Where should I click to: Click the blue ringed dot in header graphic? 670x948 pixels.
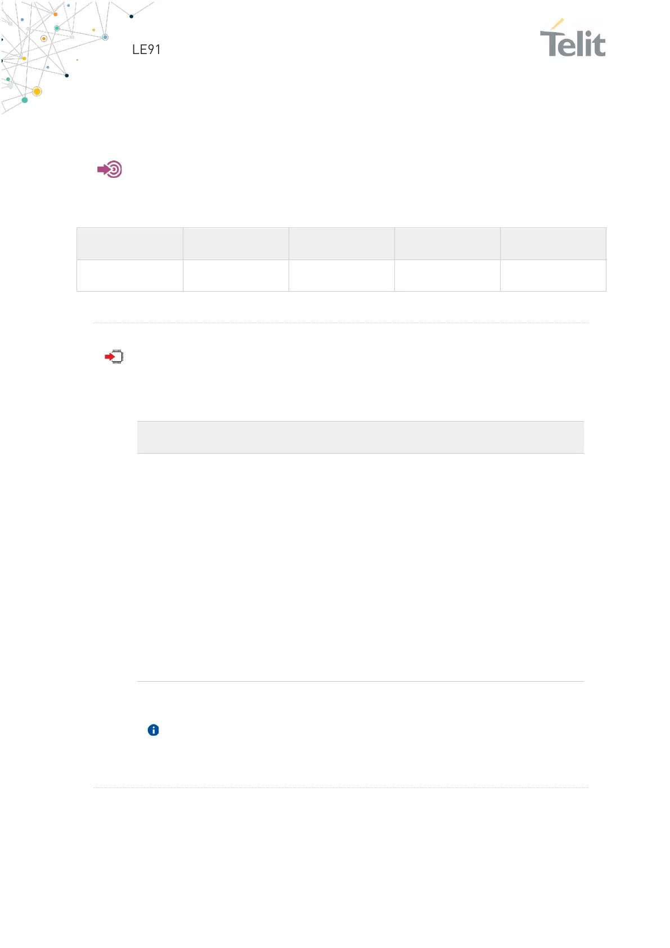click(105, 37)
